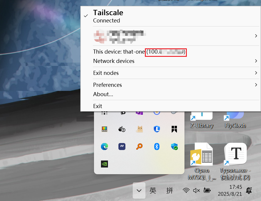Click the battery status icon

coord(207,190)
